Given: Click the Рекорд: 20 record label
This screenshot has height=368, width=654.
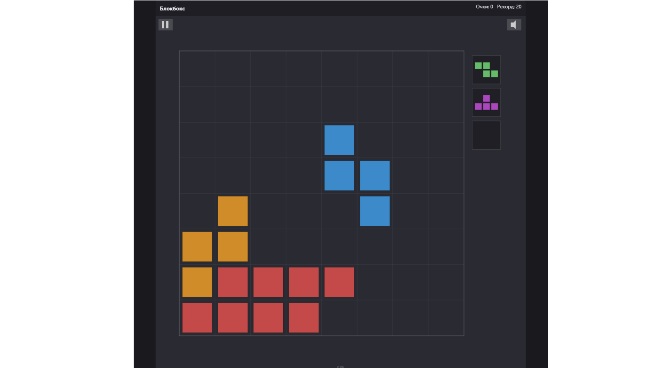Looking at the screenshot, I should [x=509, y=7].
